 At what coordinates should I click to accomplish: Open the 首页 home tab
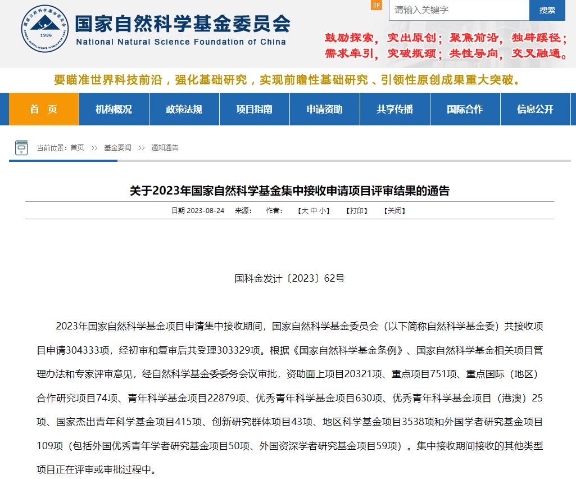[44, 109]
